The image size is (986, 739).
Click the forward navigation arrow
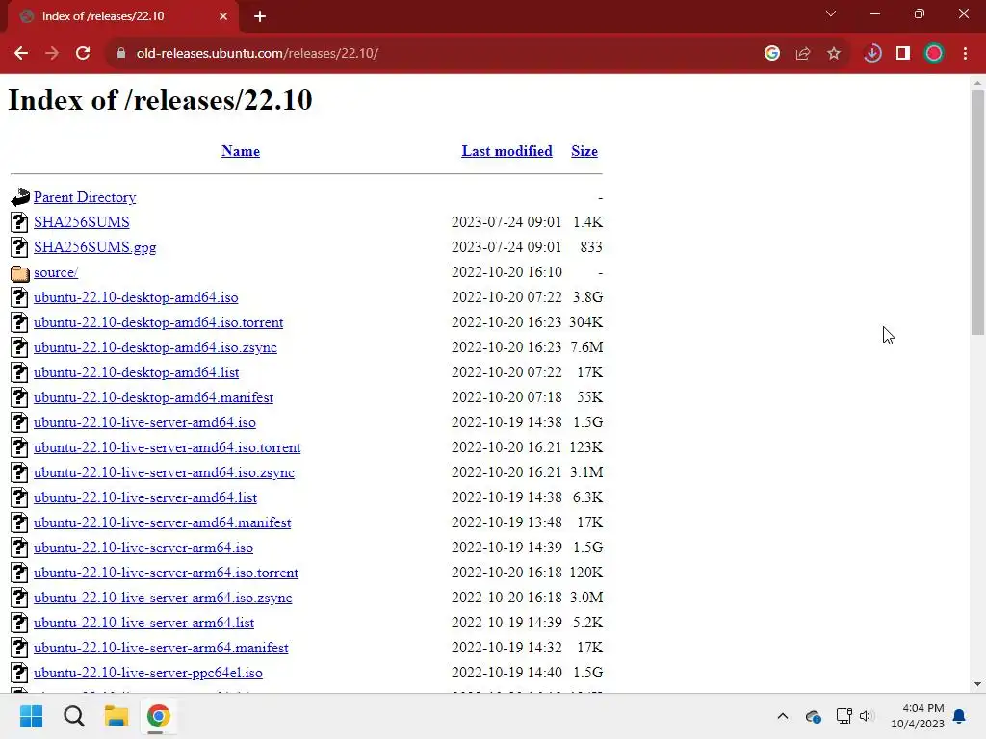click(x=52, y=54)
